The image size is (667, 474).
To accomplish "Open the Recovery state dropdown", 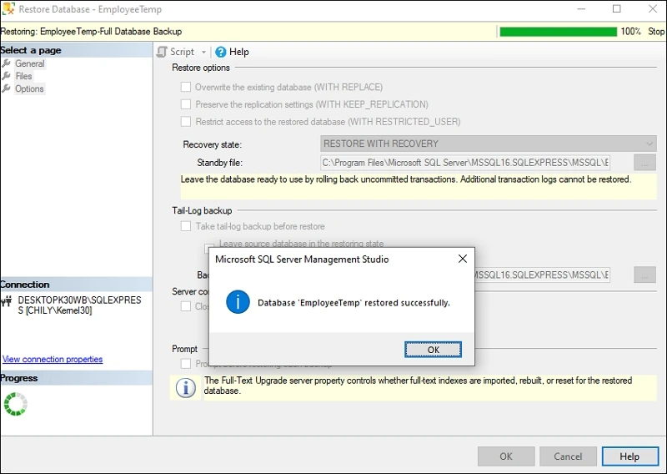I will pyautogui.click(x=489, y=144).
